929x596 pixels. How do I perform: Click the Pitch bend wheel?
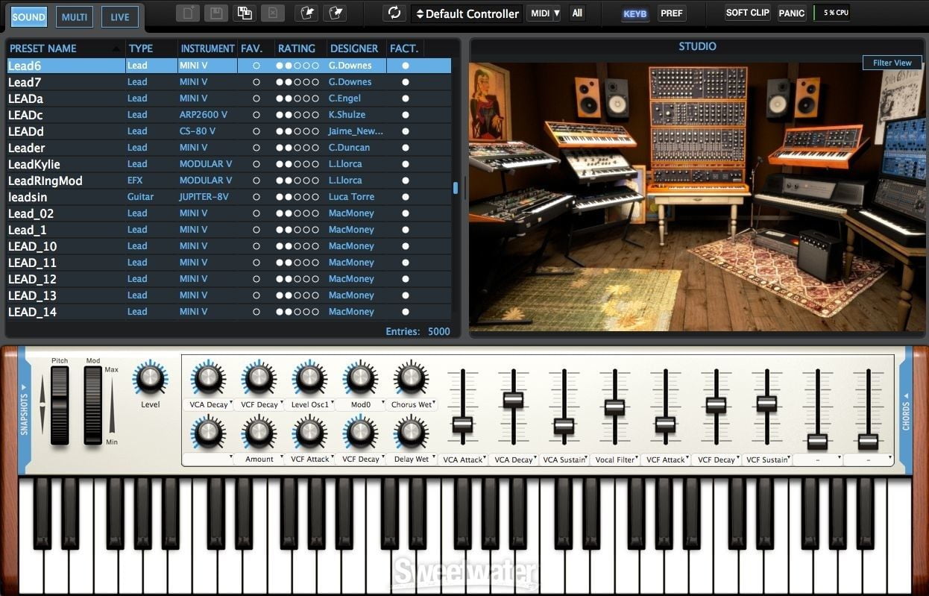60,405
